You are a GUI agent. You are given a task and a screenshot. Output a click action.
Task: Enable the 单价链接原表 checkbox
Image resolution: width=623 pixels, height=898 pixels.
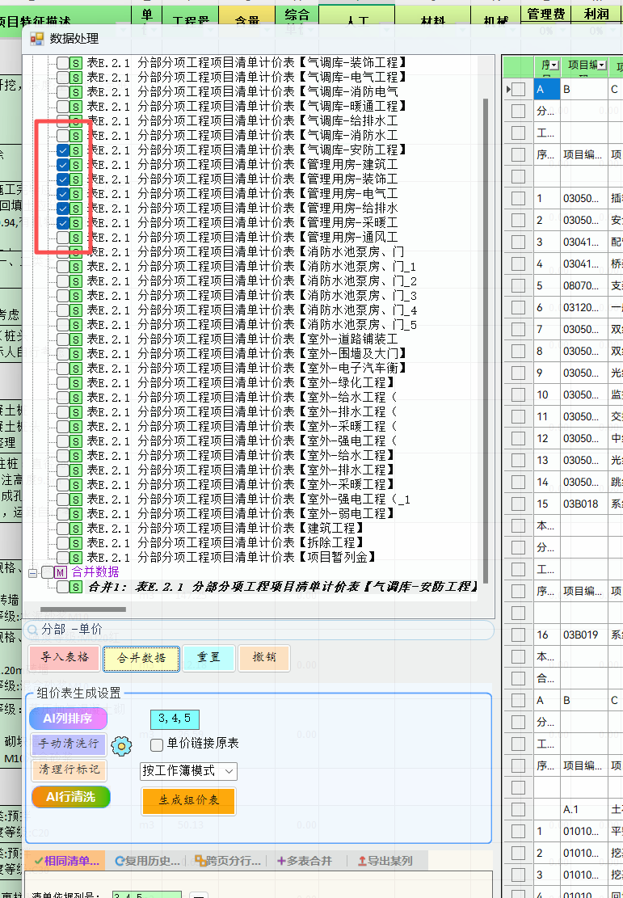pos(156,744)
